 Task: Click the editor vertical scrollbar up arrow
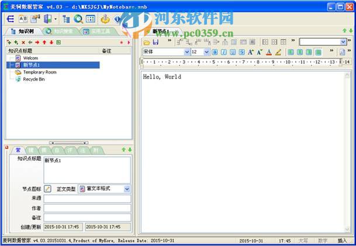point(347,76)
